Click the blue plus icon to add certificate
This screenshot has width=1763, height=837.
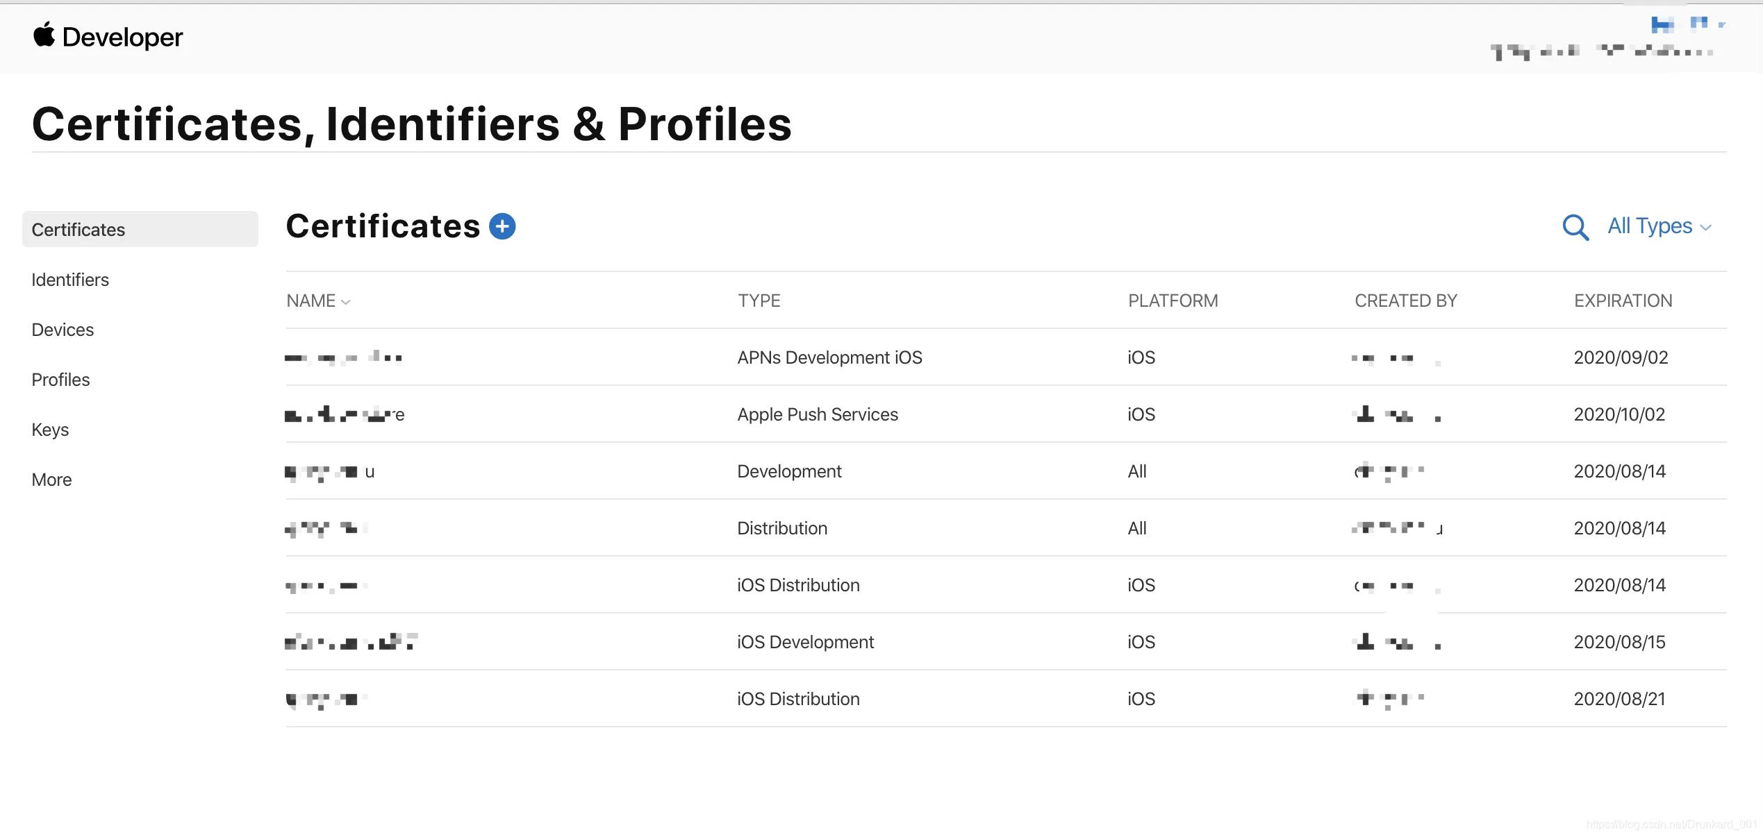point(503,226)
